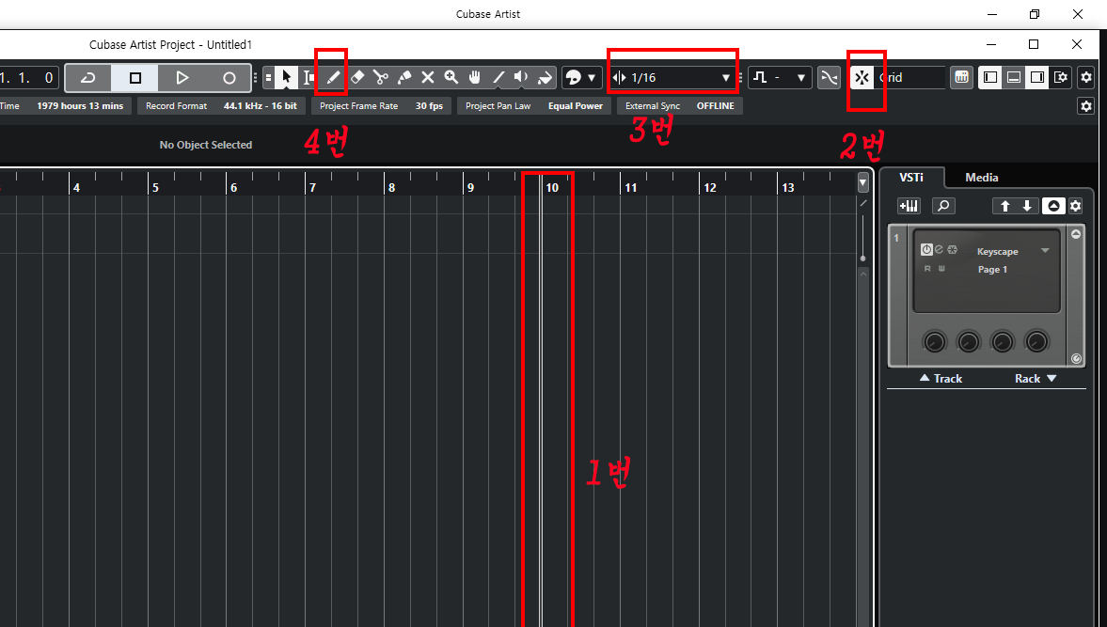Open ruler display format dropdown
The height and width of the screenshot is (627, 1107).
coord(862,182)
